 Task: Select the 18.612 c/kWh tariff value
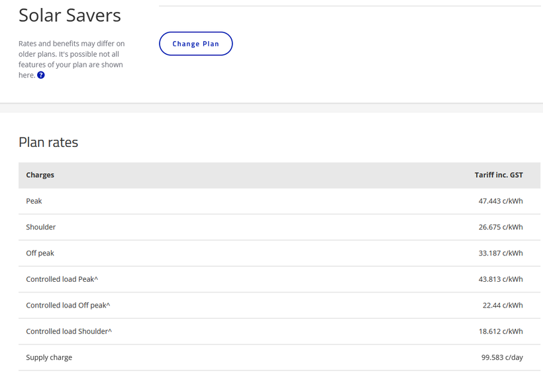(x=500, y=331)
